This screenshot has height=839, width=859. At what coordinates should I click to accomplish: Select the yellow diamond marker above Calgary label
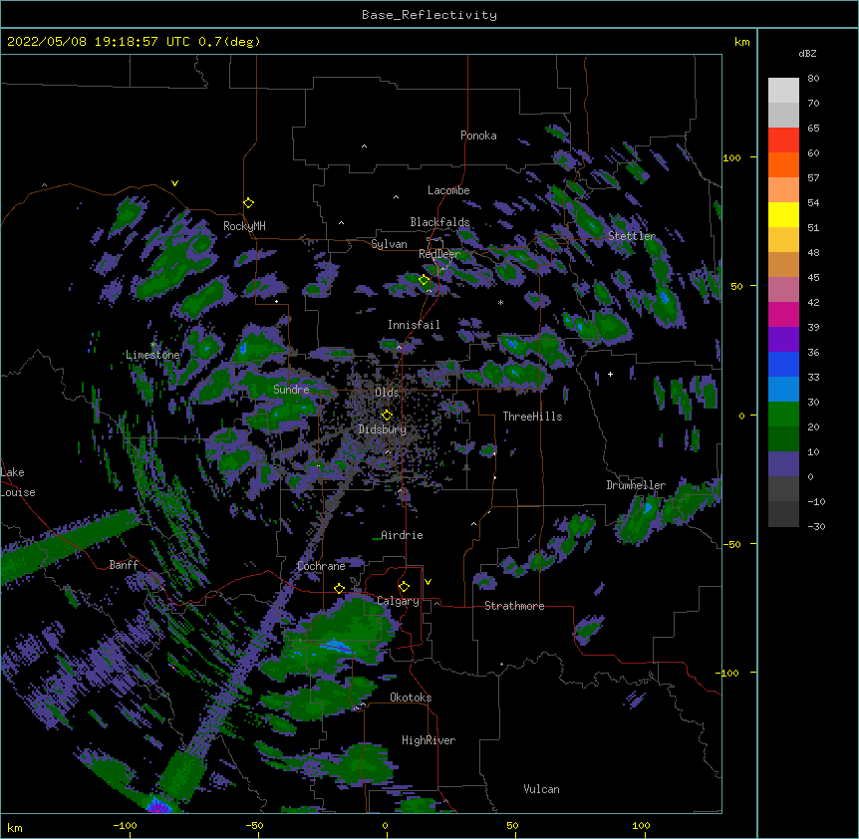(x=404, y=587)
